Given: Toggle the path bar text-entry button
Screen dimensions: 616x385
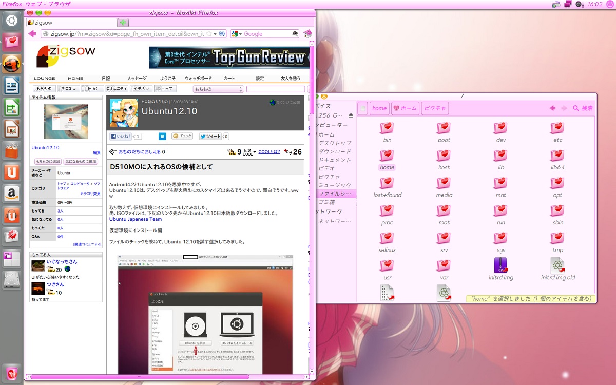Looking at the screenshot, I should (x=362, y=108).
